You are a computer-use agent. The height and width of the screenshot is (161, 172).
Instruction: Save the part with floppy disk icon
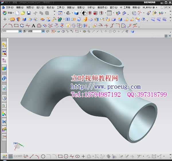[x=29, y=13]
